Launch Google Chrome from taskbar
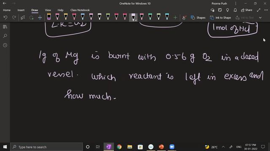The image size is (270, 151). click(119, 147)
